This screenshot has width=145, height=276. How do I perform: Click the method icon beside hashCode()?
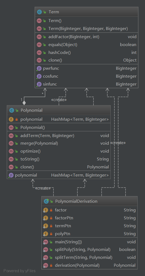[x=39, y=53]
